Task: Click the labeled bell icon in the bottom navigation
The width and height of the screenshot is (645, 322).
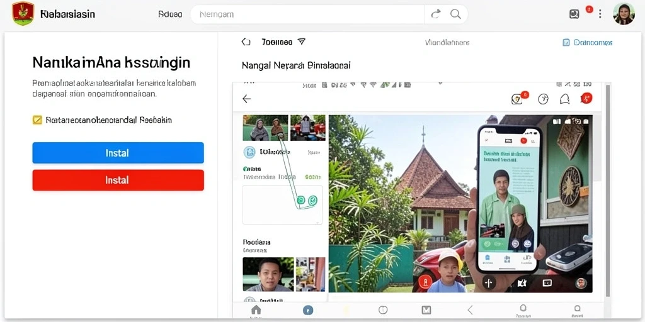Action: click(x=523, y=311)
